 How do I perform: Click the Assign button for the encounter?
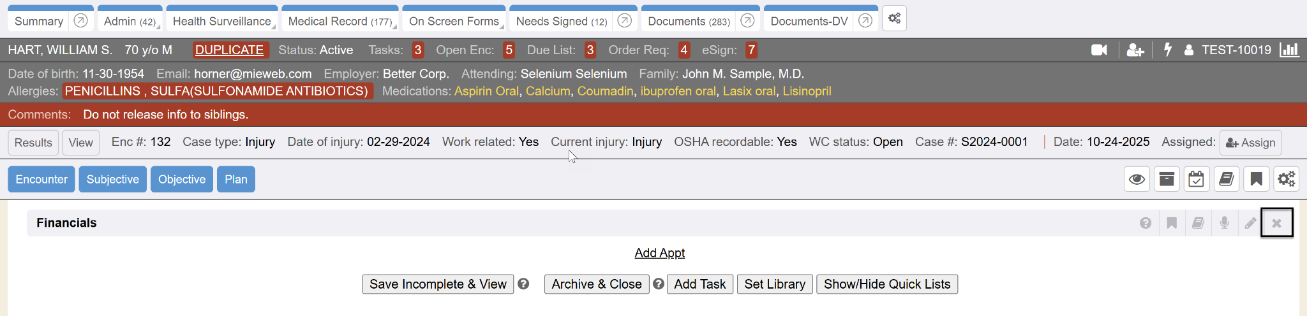(1250, 143)
